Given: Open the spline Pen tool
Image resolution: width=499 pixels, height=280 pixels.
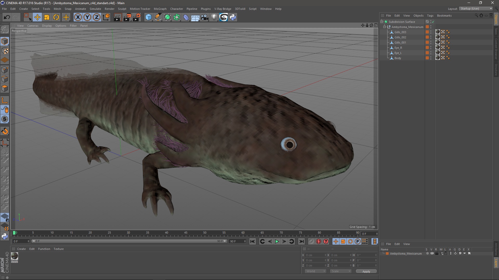Looking at the screenshot, I should point(158,17).
